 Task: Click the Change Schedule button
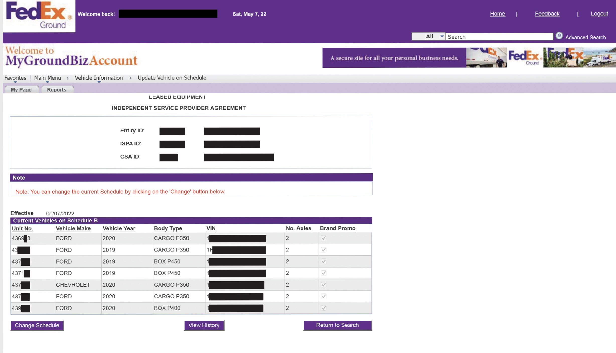pyautogui.click(x=37, y=325)
